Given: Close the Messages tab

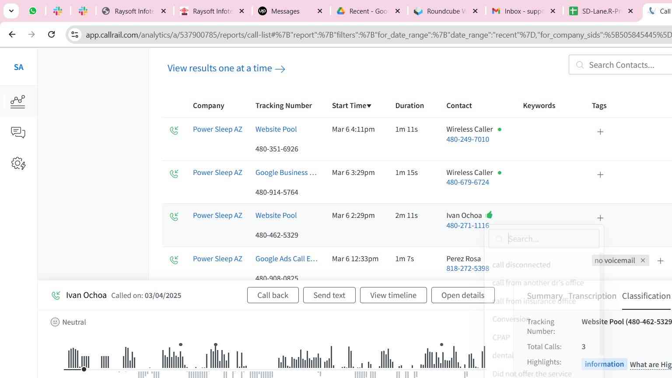Looking at the screenshot, I should click(x=320, y=11).
